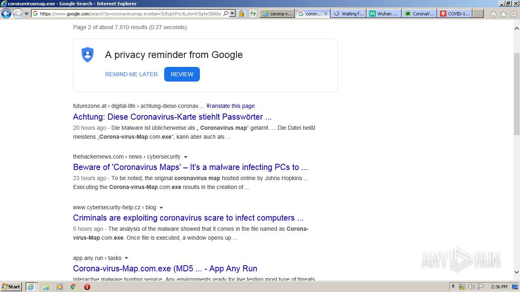Click the vertical scrollbar thumb

517,94
